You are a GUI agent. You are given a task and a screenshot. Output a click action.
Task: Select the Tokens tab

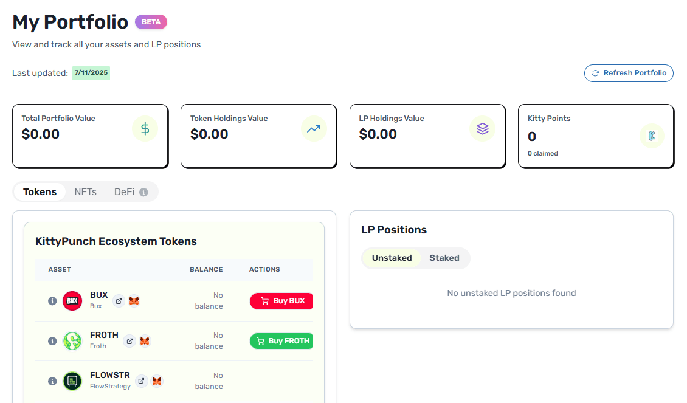[40, 192]
